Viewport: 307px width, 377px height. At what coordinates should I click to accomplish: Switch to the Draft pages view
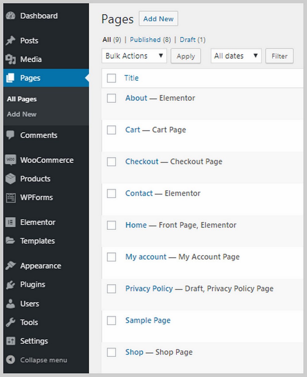[x=188, y=40]
